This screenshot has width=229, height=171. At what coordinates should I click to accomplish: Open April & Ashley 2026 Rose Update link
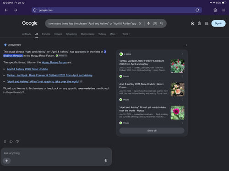coord(27,69)
